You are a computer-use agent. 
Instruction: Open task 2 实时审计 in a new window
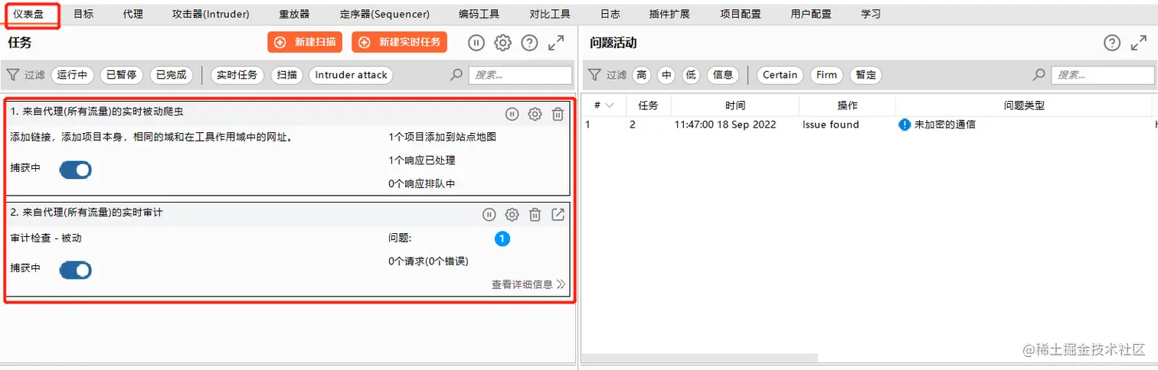click(558, 215)
